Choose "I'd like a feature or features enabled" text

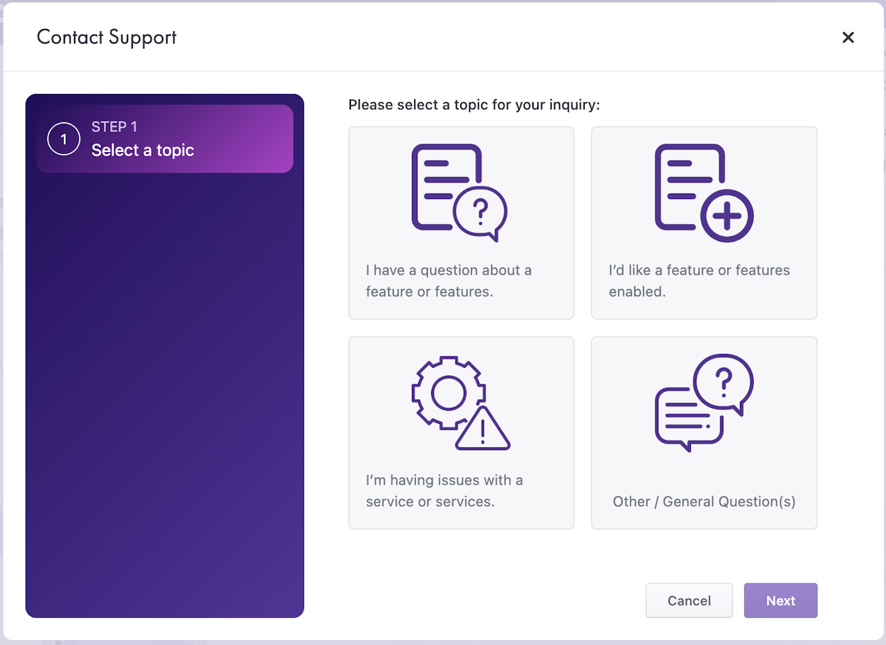pos(699,281)
